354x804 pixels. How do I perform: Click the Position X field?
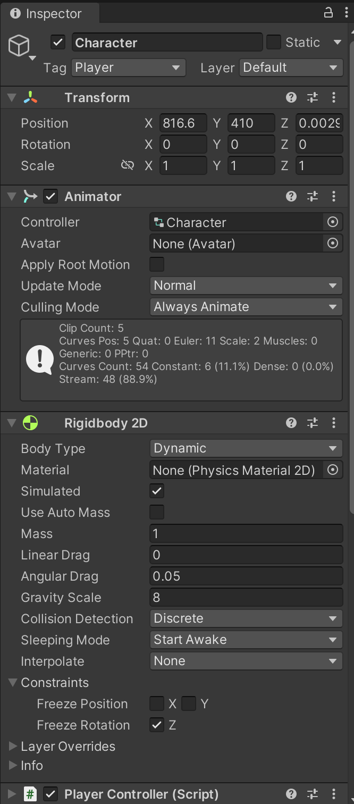coord(183,123)
